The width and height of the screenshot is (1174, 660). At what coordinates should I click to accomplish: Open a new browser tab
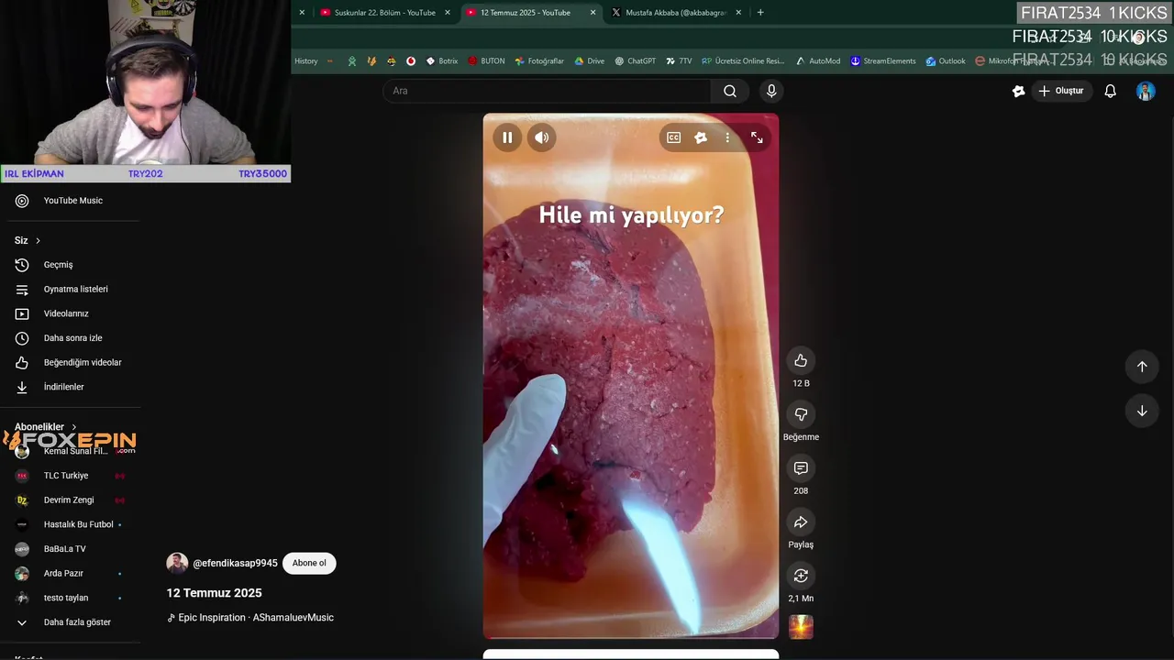[760, 13]
